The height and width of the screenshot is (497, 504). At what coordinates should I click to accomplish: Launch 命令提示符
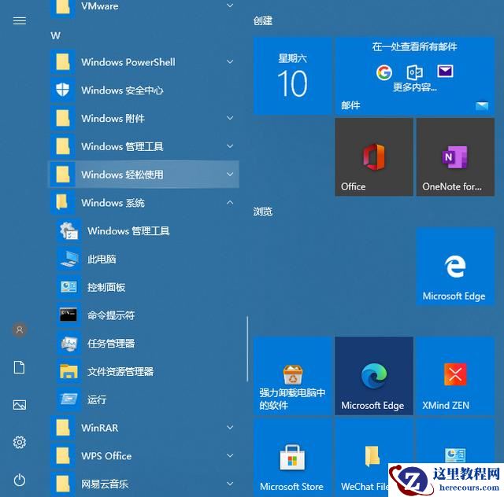click(144, 315)
